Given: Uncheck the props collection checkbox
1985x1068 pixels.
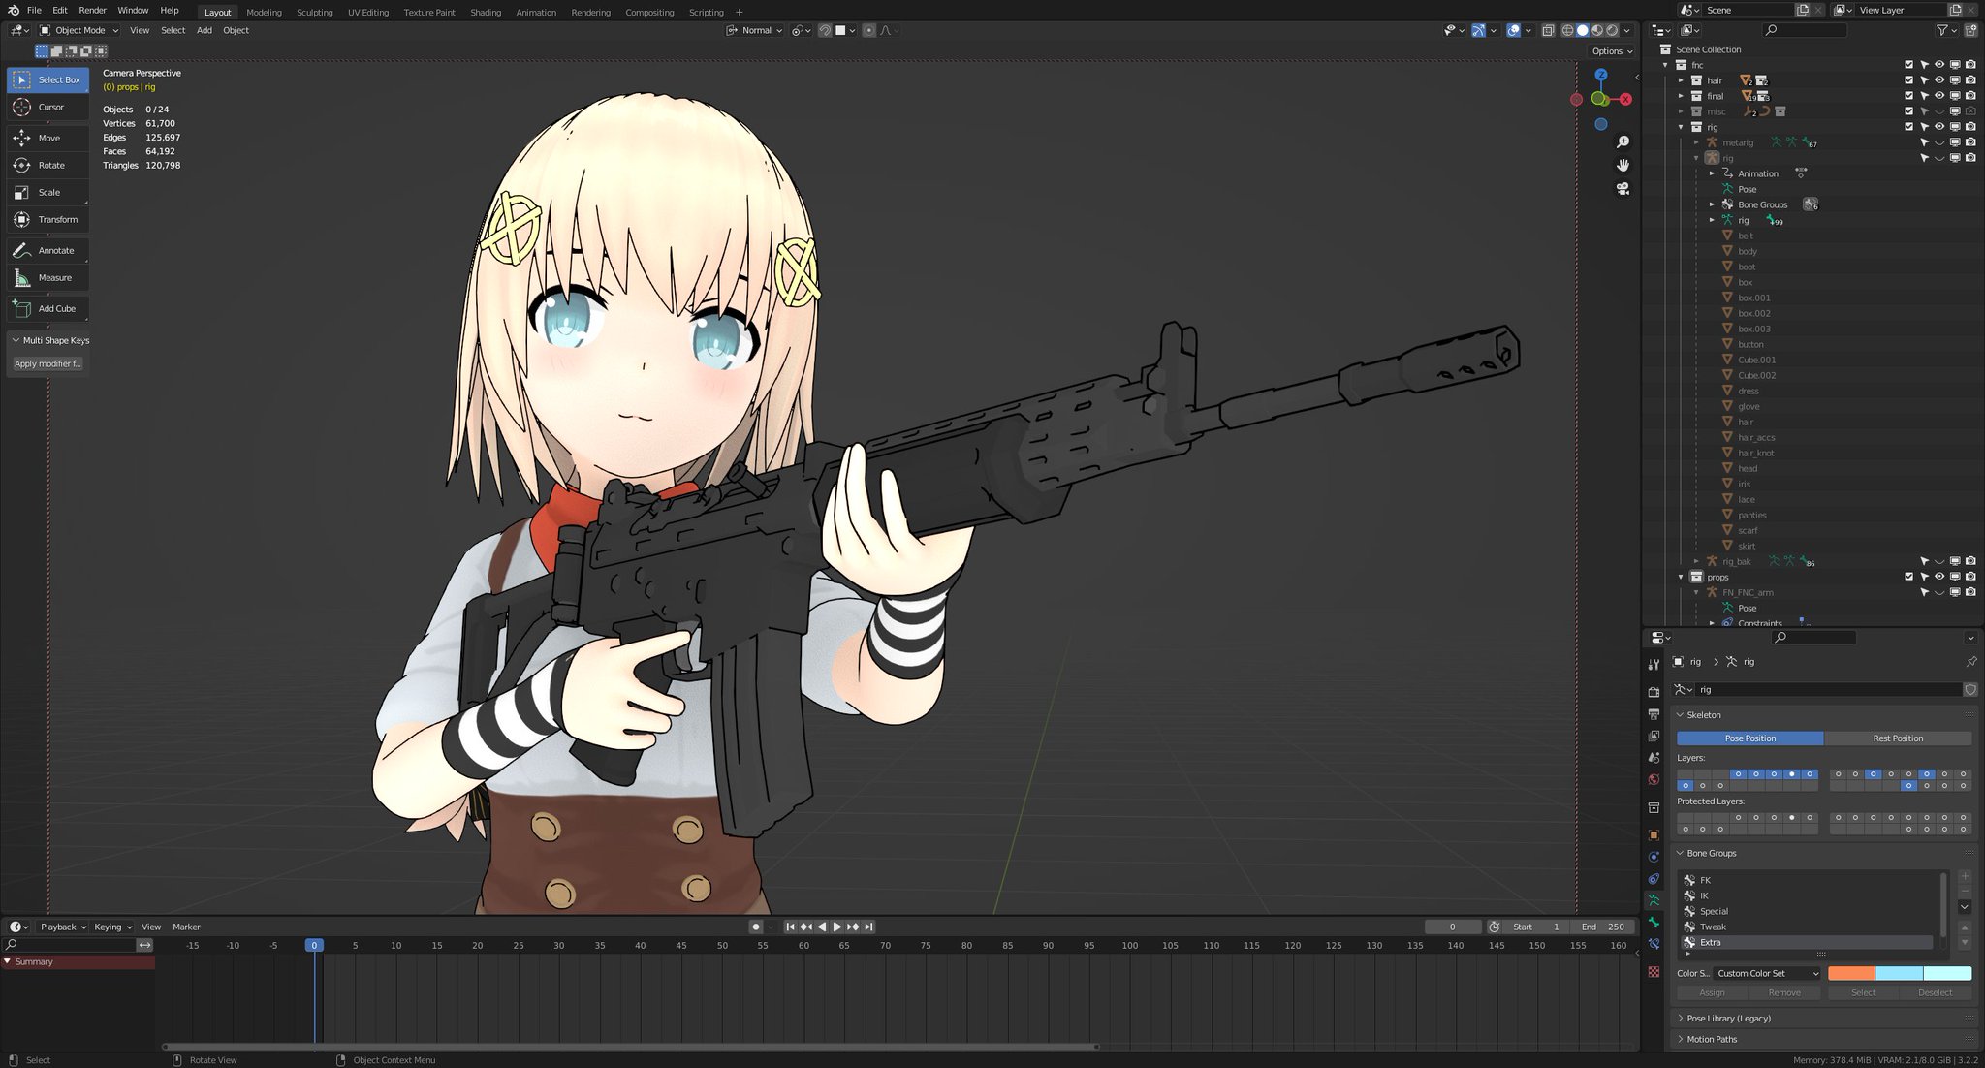Looking at the screenshot, I should point(1908,577).
